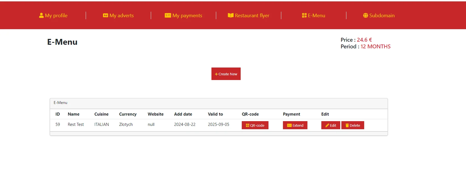Screen dimensions: 466x172
Task: Click the pencil icon on the Edit button
Action: click(x=327, y=126)
